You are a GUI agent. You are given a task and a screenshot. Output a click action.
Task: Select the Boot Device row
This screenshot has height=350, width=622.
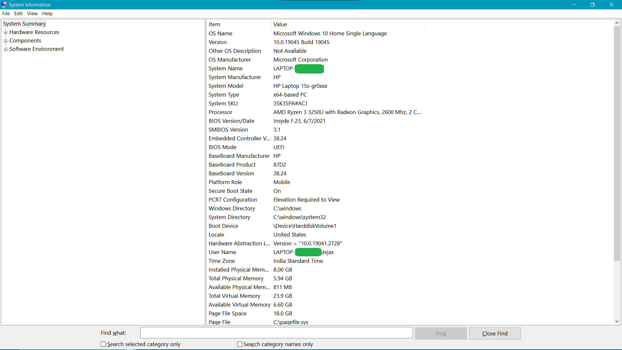(x=316, y=226)
